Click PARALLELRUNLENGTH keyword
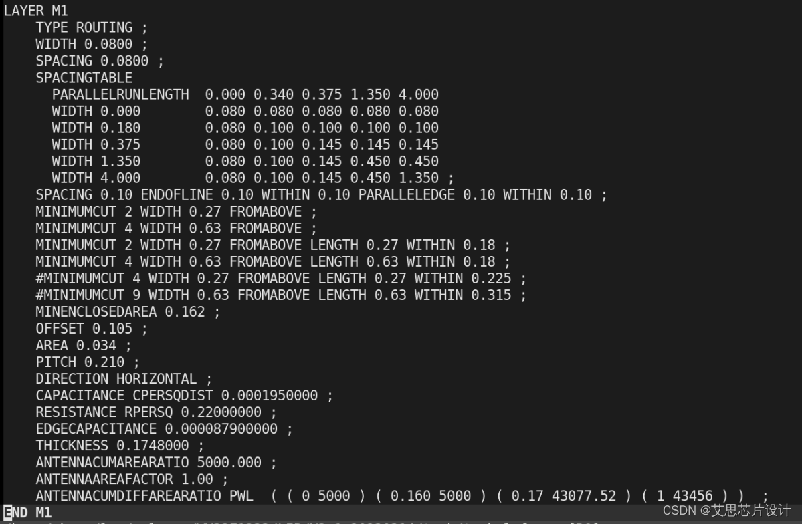 coord(120,95)
